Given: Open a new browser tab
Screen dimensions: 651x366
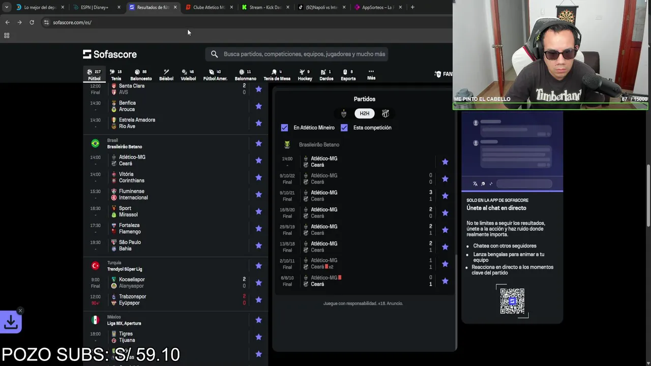Looking at the screenshot, I should point(412,7).
